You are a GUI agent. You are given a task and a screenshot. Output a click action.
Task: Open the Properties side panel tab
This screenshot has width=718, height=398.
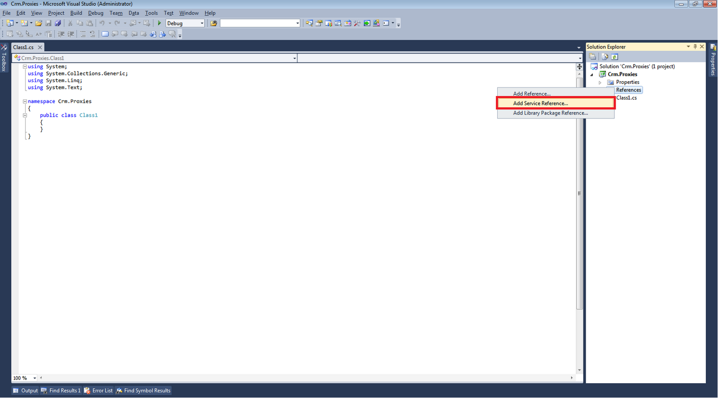coord(714,60)
